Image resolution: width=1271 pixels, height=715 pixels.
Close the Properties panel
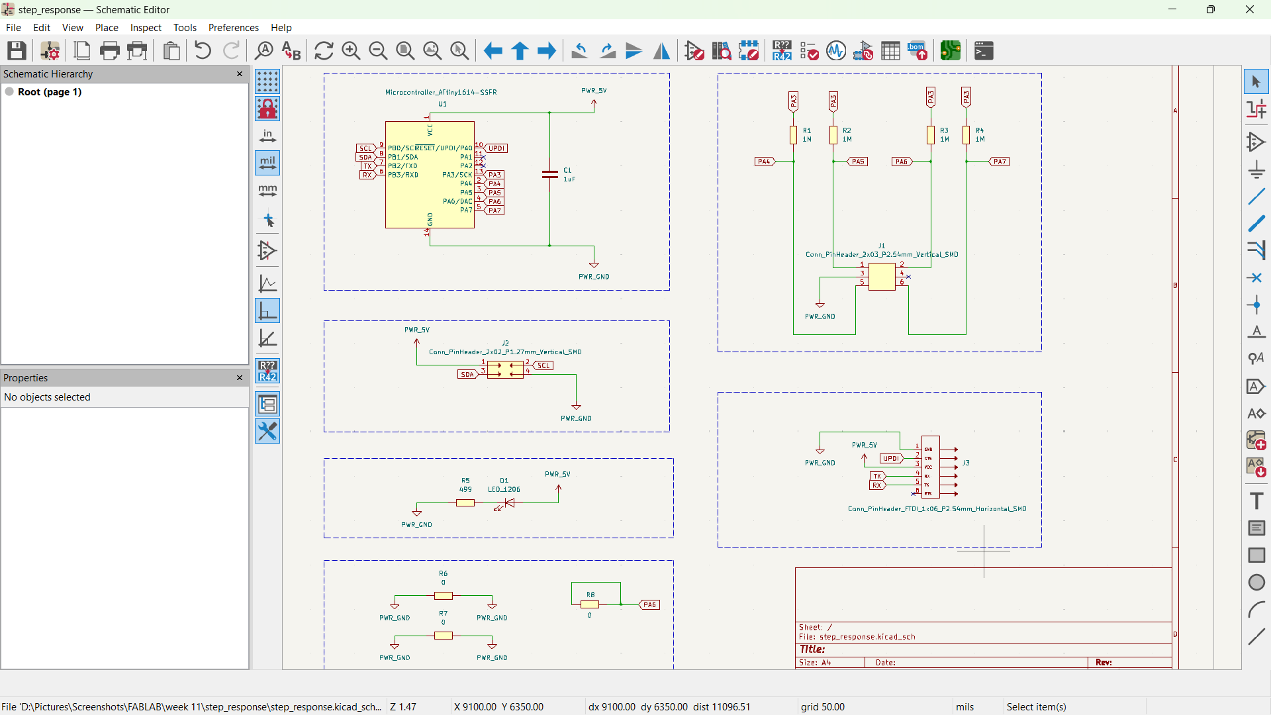point(240,378)
